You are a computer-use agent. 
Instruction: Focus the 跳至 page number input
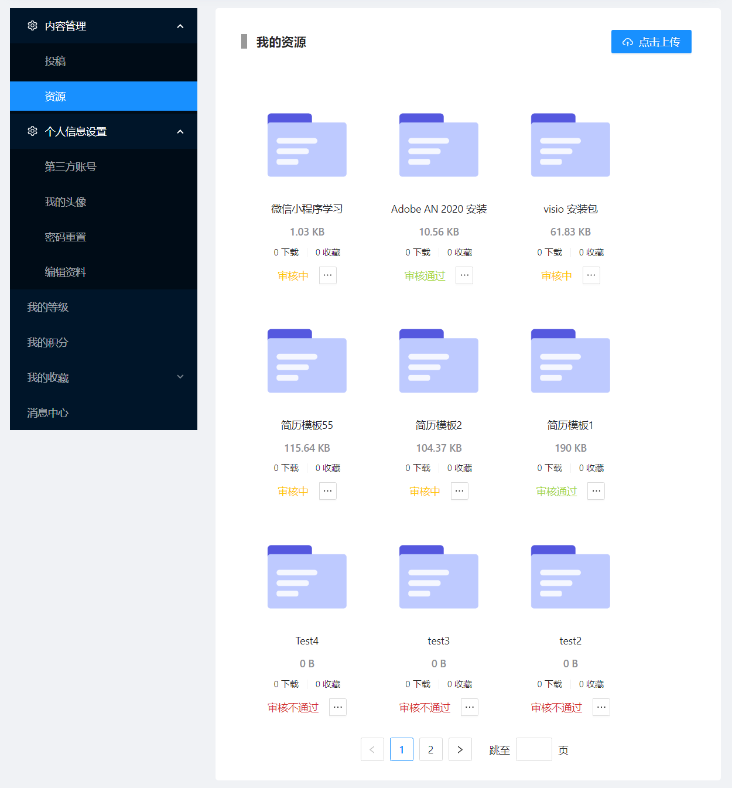(534, 749)
